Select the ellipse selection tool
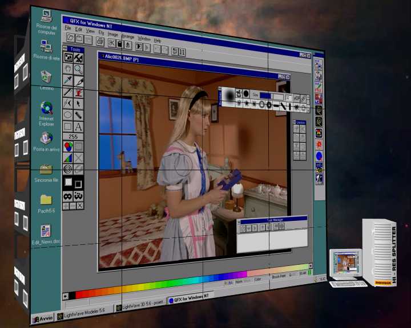411x328 pixels. pos(68,115)
